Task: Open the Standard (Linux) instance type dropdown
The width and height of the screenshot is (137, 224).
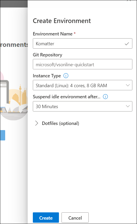Action: coord(82,85)
